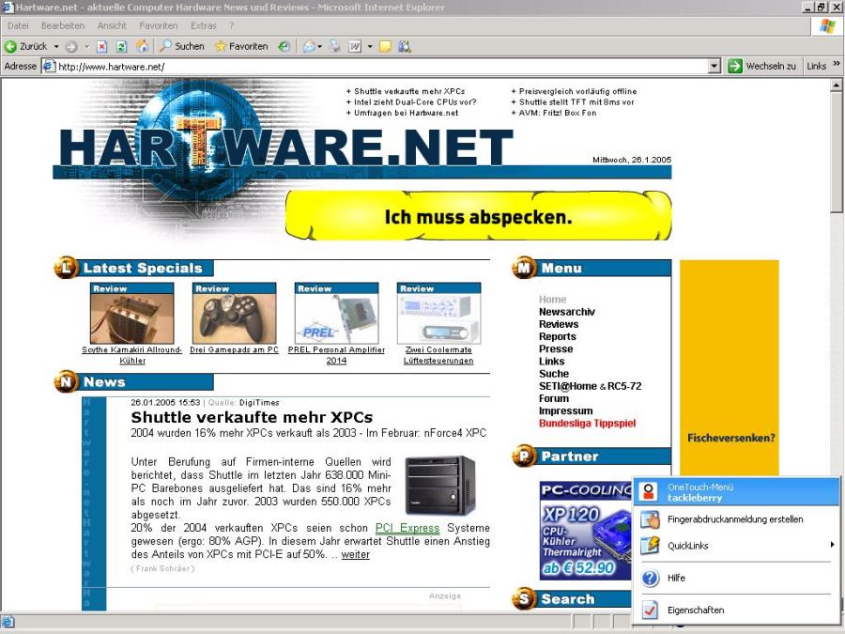Open the PCI Express green link
This screenshot has width=845, height=634.
click(x=407, y=528)
